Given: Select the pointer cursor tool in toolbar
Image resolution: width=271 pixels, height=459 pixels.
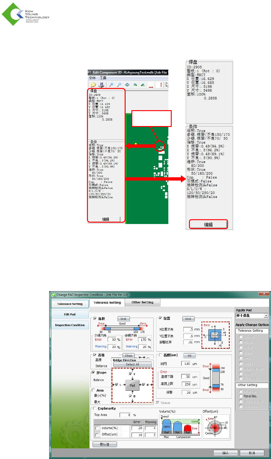Looking at the screenshot, I should tap(167, 85).
